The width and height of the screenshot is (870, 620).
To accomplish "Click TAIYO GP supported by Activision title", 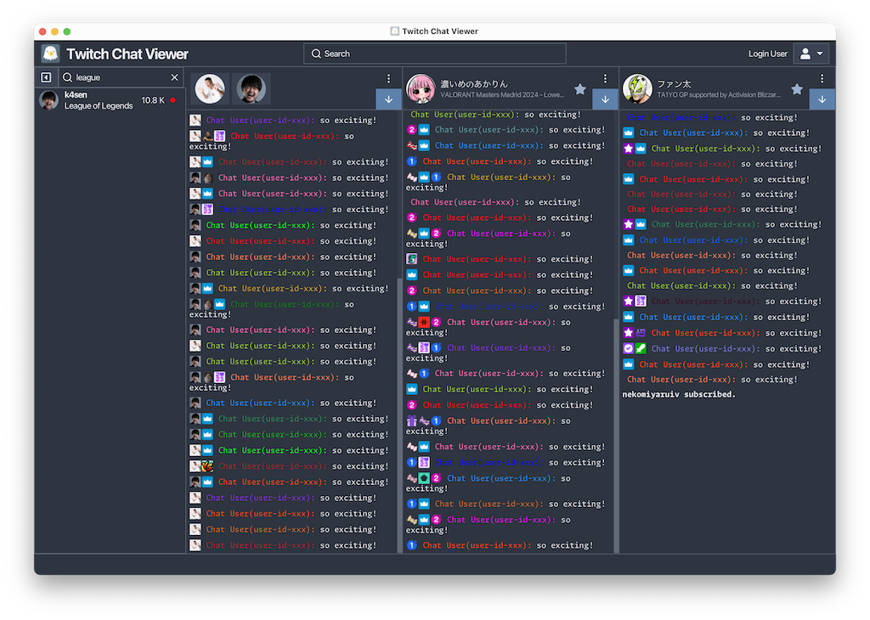I will click(x=719, y=95).
